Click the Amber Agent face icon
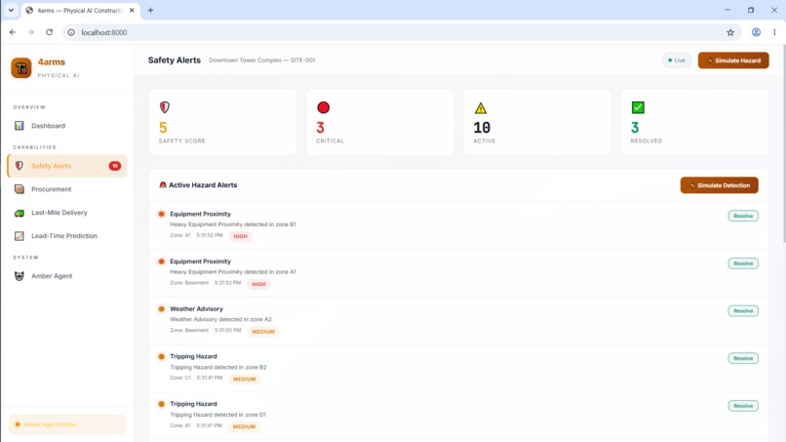Screen dimensions: 786x442 pyautogui.click(x=20, y=276)
